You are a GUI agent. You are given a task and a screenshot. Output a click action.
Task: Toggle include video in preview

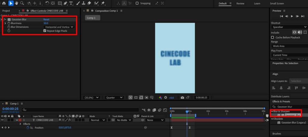[x=294, y=32]
